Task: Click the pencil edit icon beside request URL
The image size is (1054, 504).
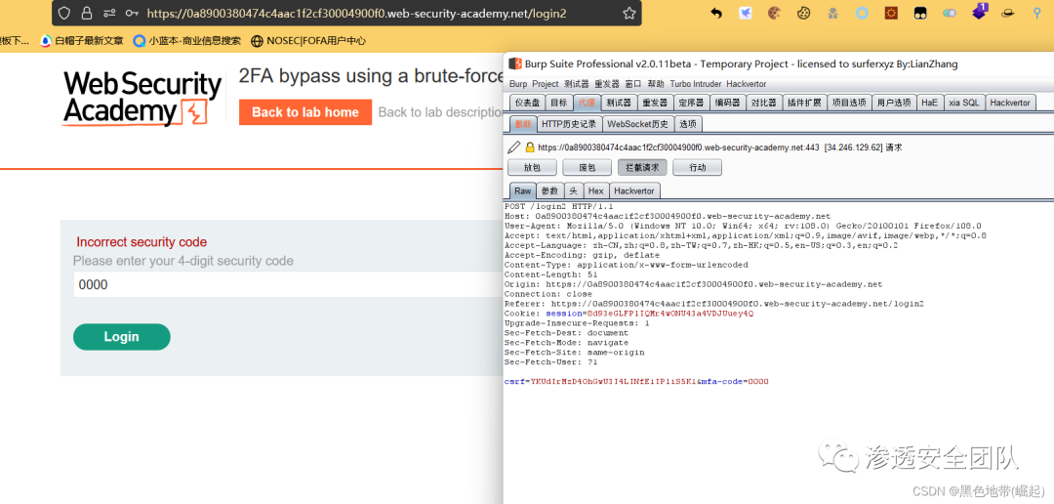Action: click(514, 147)
